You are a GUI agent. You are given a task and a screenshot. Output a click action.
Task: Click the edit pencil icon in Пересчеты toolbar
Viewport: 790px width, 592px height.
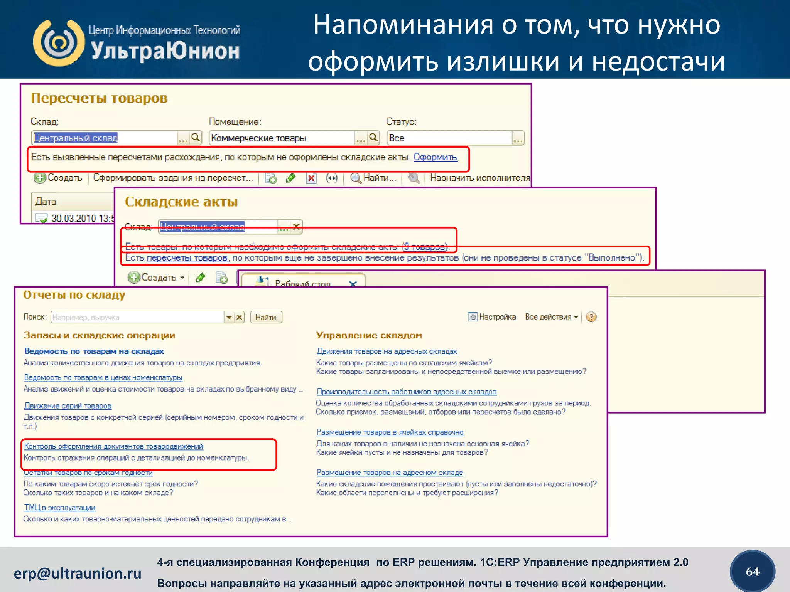pyautogui.click(x=291, y=178)
